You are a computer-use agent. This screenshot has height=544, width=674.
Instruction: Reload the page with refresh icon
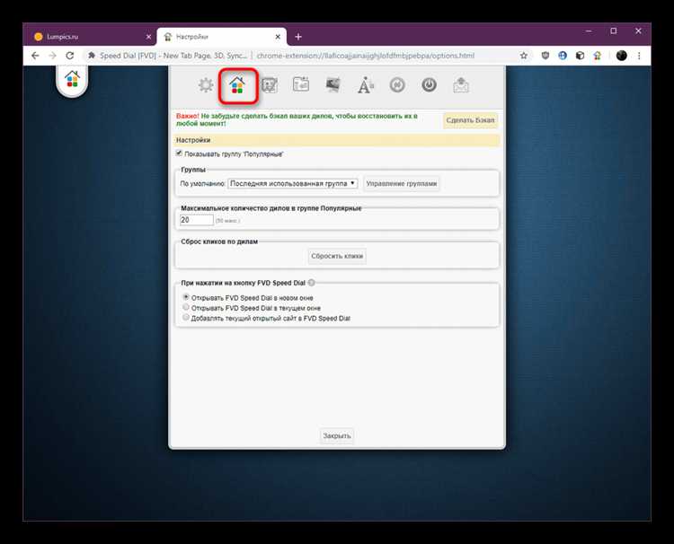click(x=69, y=56)
